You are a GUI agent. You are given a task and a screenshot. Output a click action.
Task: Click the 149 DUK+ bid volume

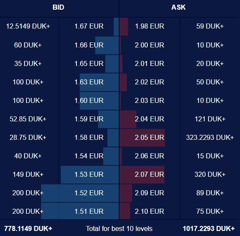[28, 174]
